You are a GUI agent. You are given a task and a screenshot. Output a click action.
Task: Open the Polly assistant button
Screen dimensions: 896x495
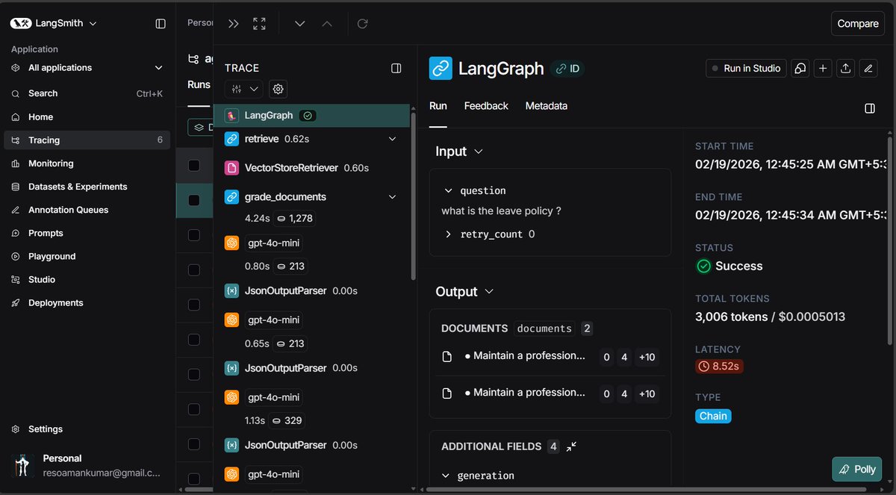click(857, 470)
